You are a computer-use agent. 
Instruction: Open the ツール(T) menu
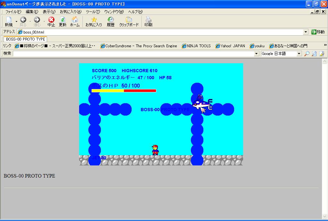[93, 12]
